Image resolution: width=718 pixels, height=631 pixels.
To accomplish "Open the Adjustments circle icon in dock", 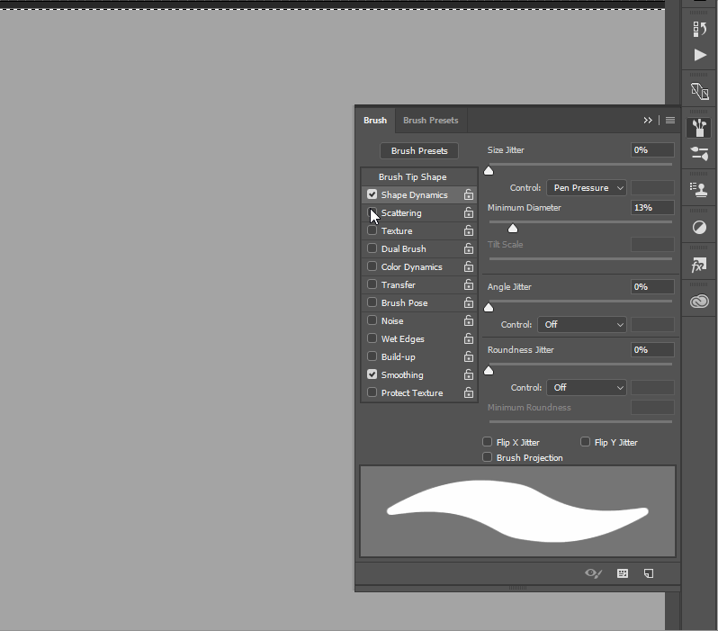I will point(699,227).
